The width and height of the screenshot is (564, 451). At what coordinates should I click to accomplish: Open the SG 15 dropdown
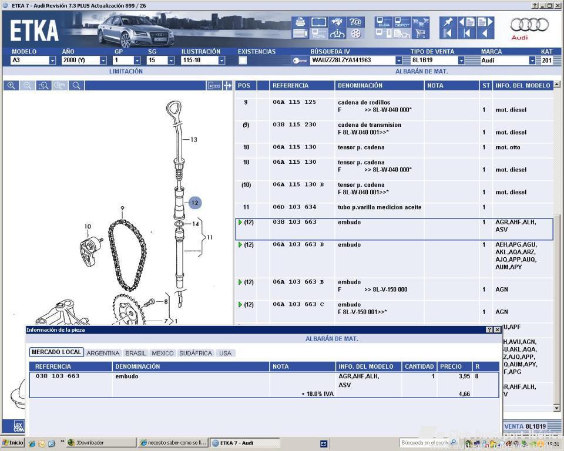click(171, 60)
